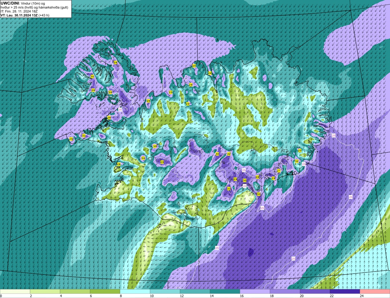
Task: Click the "IT: Fim. 28. 11. 2024 18Z" line
Action: (19, 11)
